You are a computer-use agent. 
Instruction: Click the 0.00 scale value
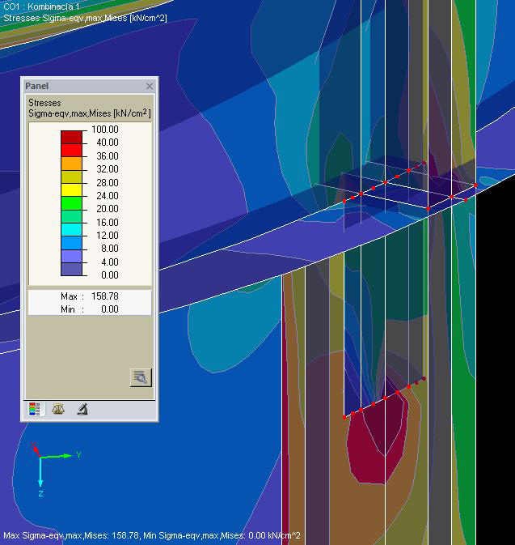[x=110, y=275]
